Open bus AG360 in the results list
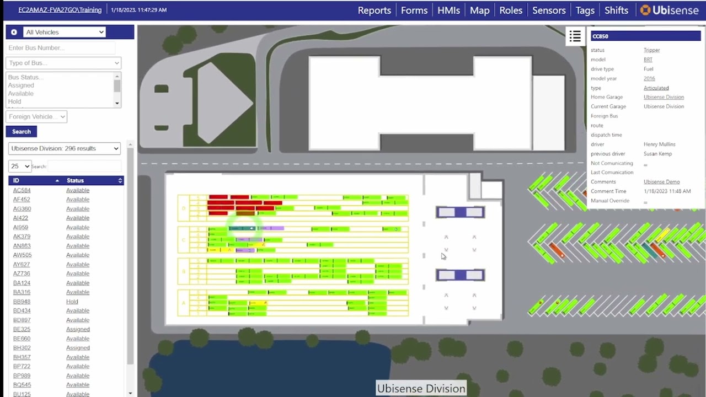Viewport: 706px width, 397px height. pos(22,209)
